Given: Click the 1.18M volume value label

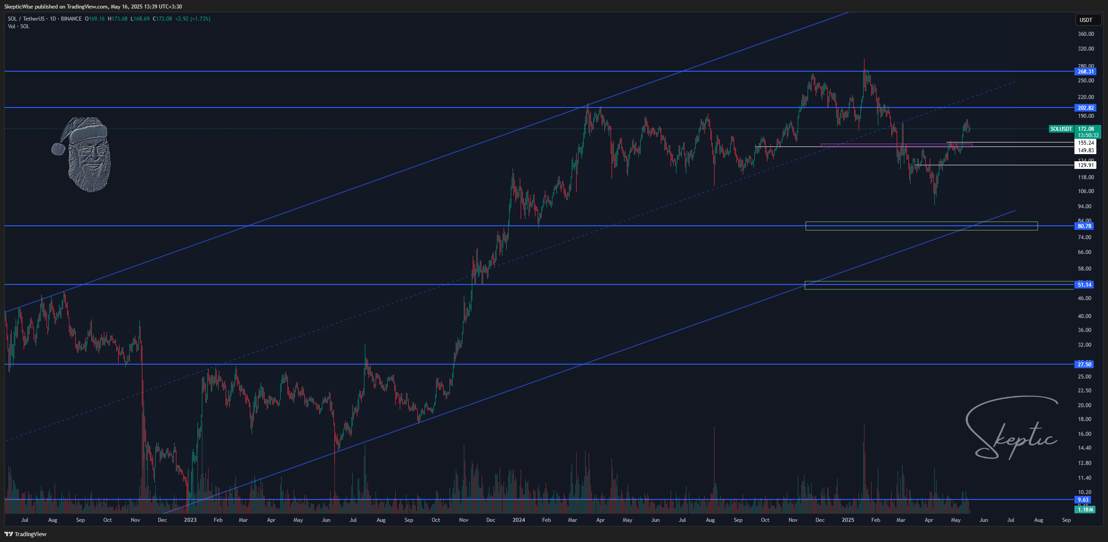Looking at the screenshot, I should coord(1085,510).
